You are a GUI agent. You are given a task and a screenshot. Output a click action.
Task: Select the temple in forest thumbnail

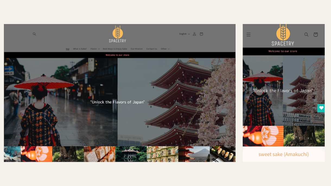[x=131, y=154]
